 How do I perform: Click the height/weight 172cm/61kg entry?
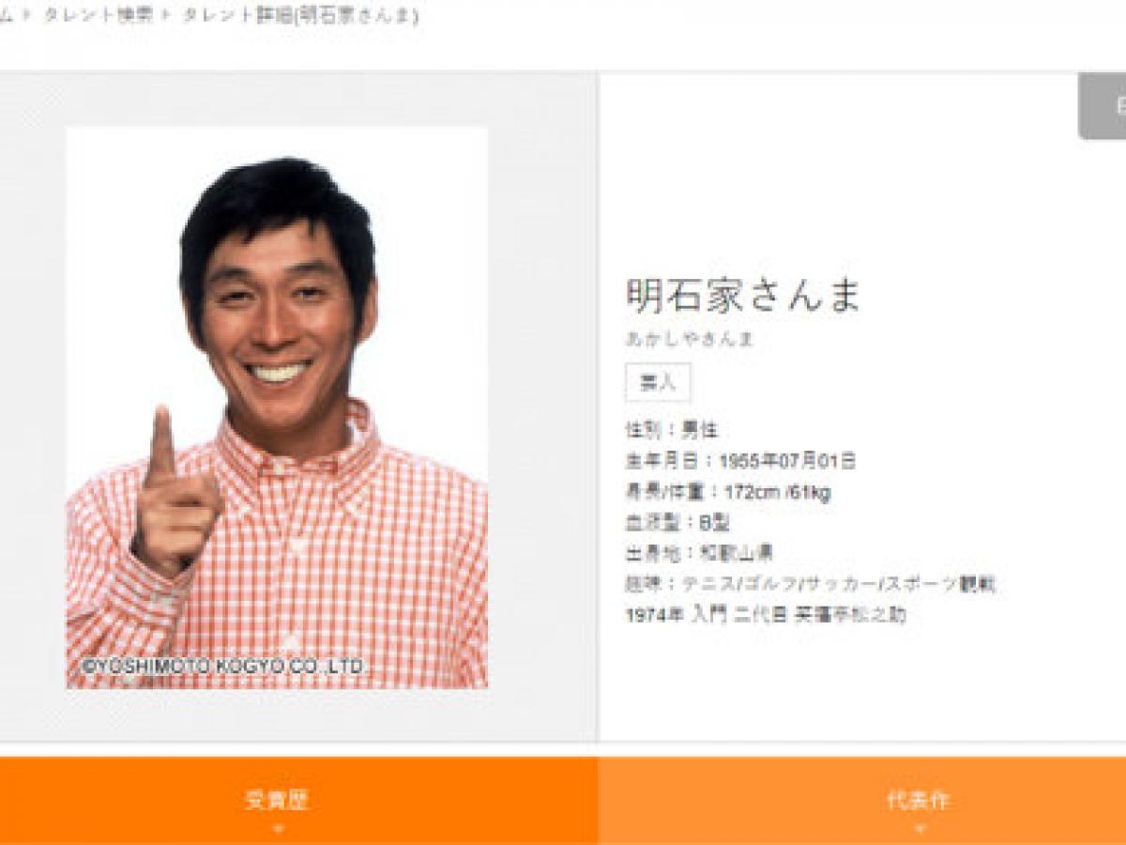pyautogui.click(x=727, y=492)
